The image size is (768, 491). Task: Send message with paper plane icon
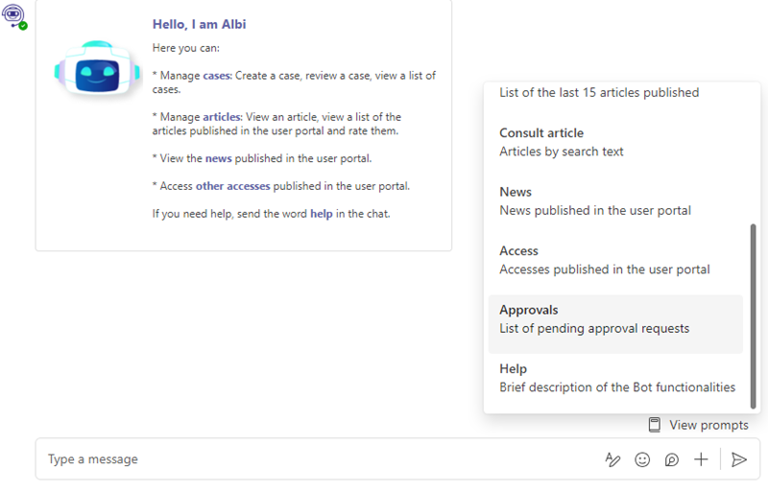click(738, 459)
